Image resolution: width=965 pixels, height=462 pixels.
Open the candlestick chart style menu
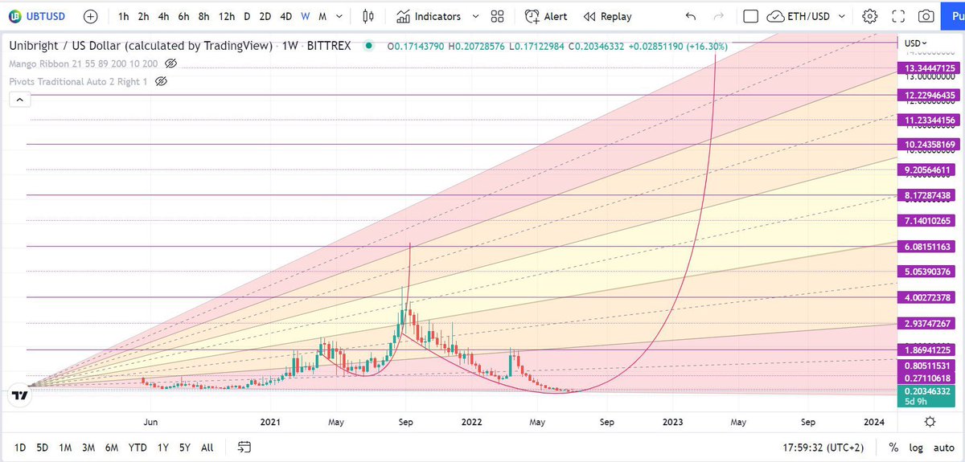coord(369,16)
